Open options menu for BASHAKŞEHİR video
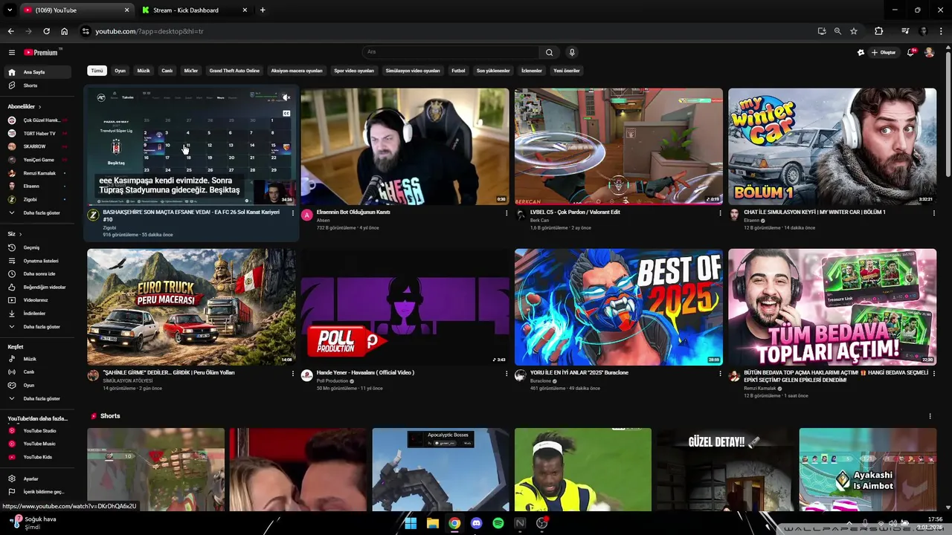The height and width of the screenshot is (535, 952). coord(293,213)
